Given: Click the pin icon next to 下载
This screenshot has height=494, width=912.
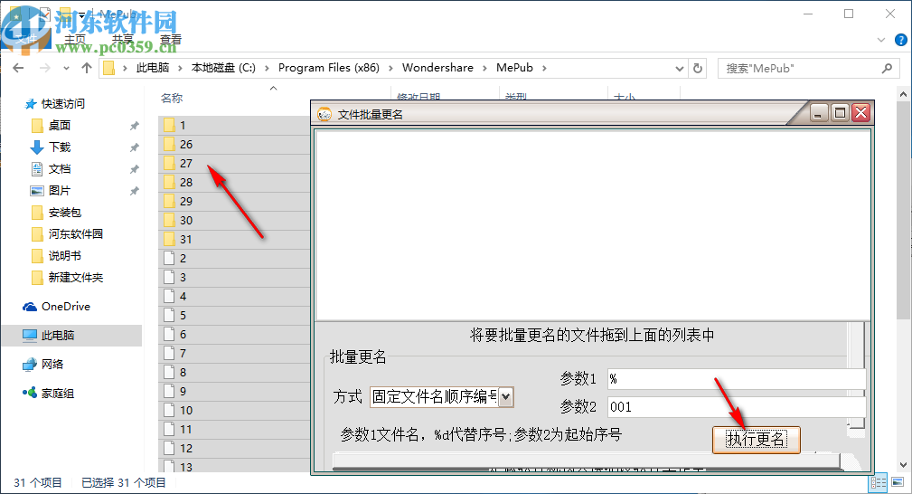Looking at the screenshot, I should [x=135, y=147].
